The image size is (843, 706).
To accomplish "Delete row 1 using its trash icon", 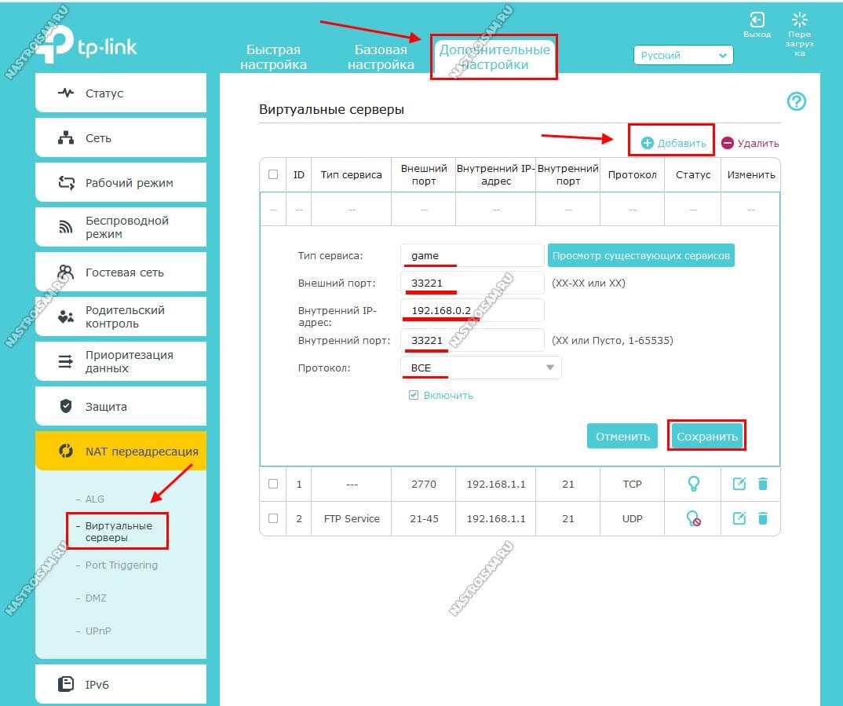I will click(x=763, y=484).
